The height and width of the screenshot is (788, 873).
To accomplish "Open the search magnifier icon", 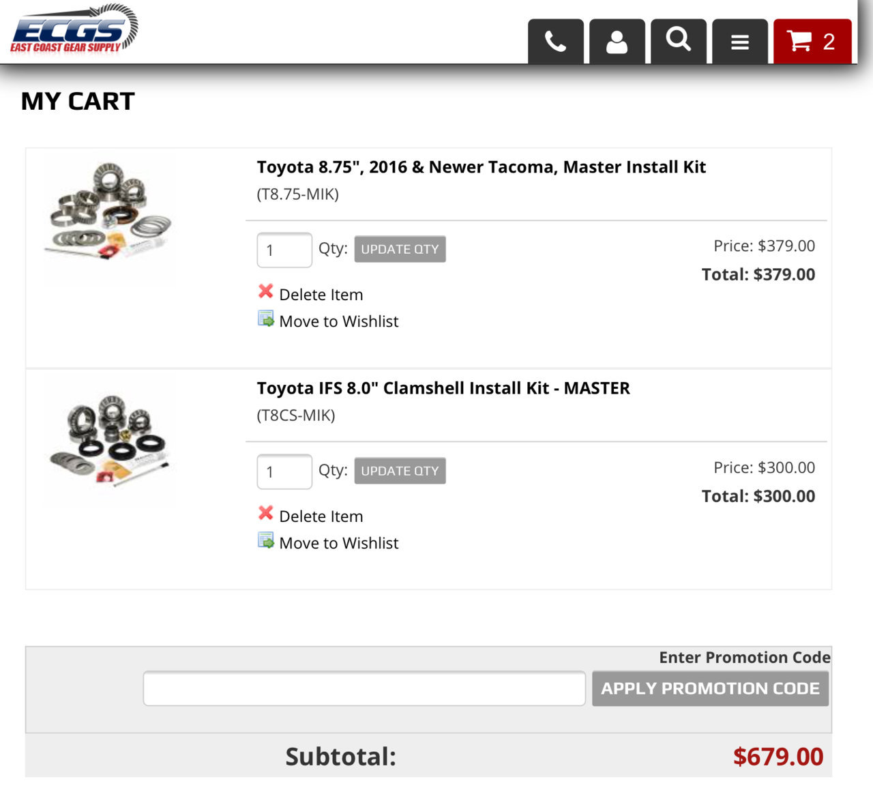I will tap(678, 42).
